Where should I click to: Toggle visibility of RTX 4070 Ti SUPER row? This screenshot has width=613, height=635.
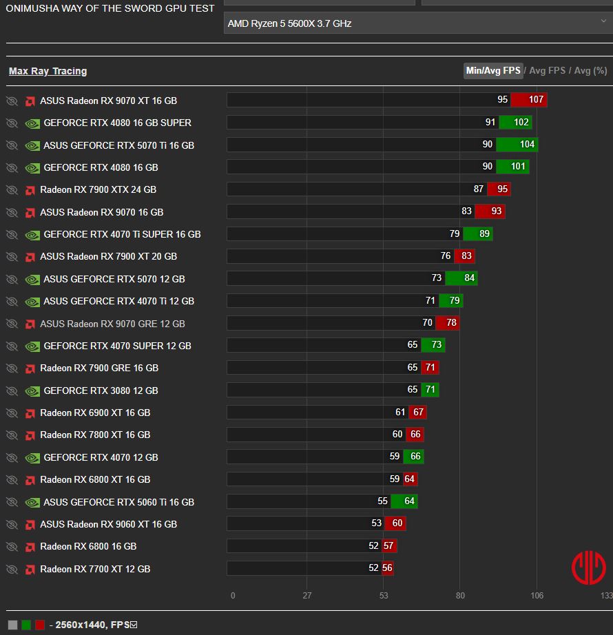[12, 235]
